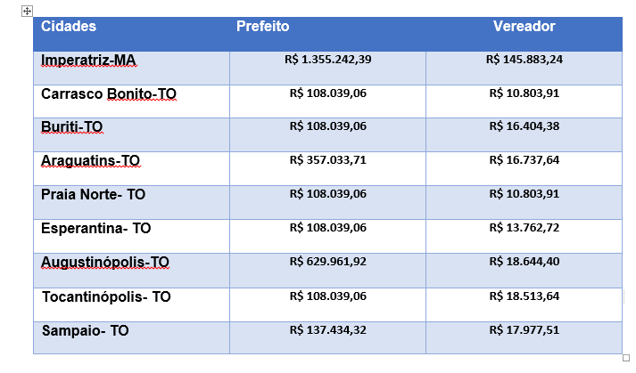636x373 pixels.
Task: Click the Vereador column header
Action: pyautogui.click(x=524, y=27)
